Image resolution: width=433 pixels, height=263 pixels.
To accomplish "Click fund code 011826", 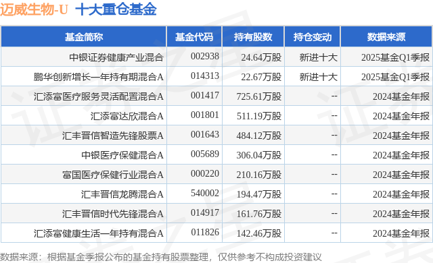I will click(205, 232).
